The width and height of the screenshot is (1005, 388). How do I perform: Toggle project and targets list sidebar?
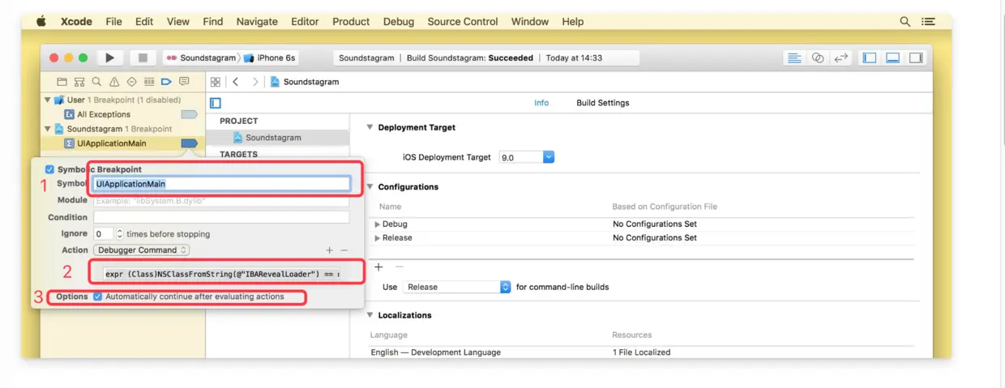pyautogui.click(x=216, y=103)
